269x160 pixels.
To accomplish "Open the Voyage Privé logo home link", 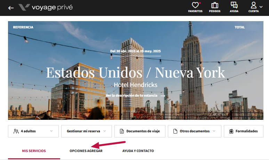I will click(x=46, y=7).
